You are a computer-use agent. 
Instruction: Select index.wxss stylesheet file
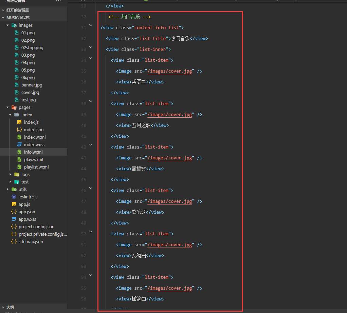34,144
